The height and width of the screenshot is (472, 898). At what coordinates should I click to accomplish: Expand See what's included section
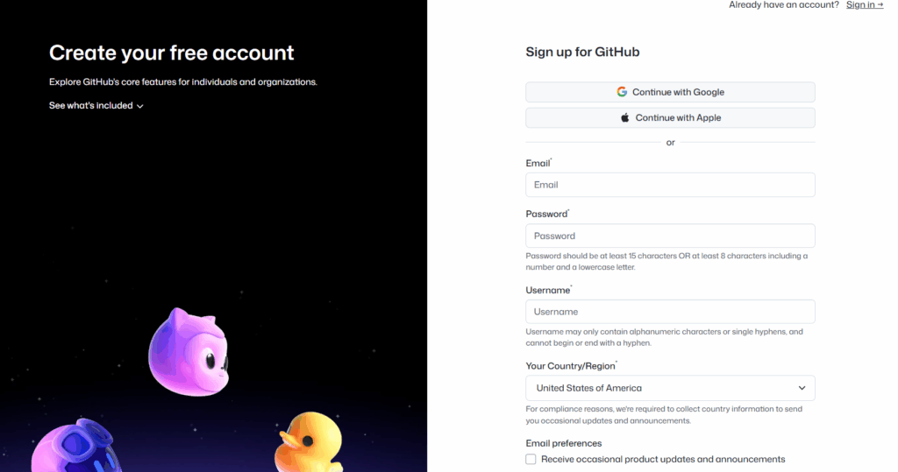coord(91,106)
